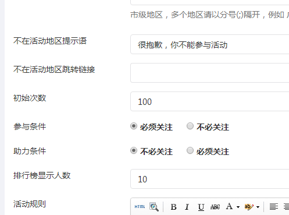Image resolution: width=289 pixels, height=215 pixels.
Task: Open the preview magnifier icon in editor
Action: click(x=154, y=207)
